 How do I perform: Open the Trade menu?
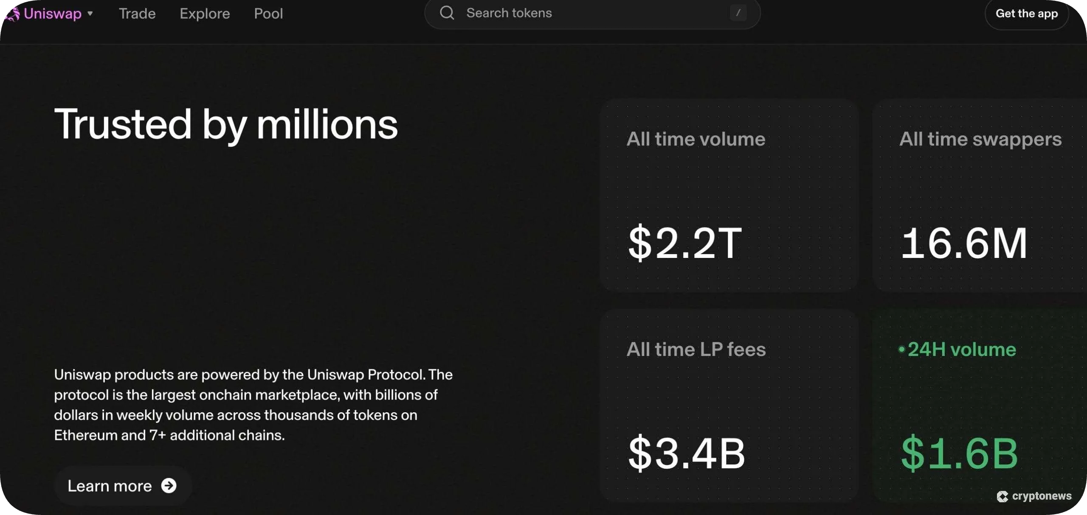tap(137, 14)
